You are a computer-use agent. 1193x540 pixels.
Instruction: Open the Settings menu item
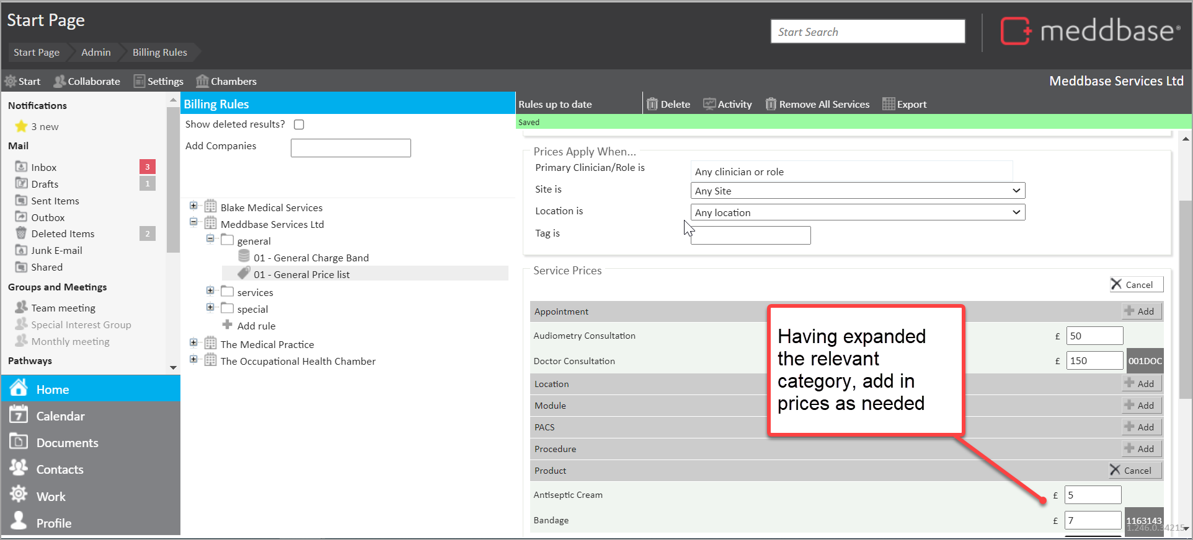[159, 81]
